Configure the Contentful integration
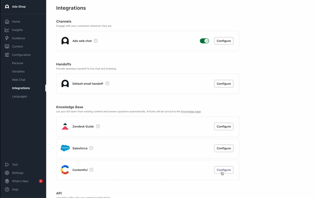 (x=224, y=170)
